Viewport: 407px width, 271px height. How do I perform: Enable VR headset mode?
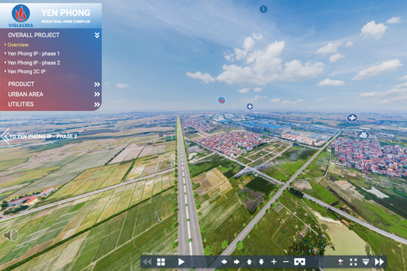click(300, 262)
